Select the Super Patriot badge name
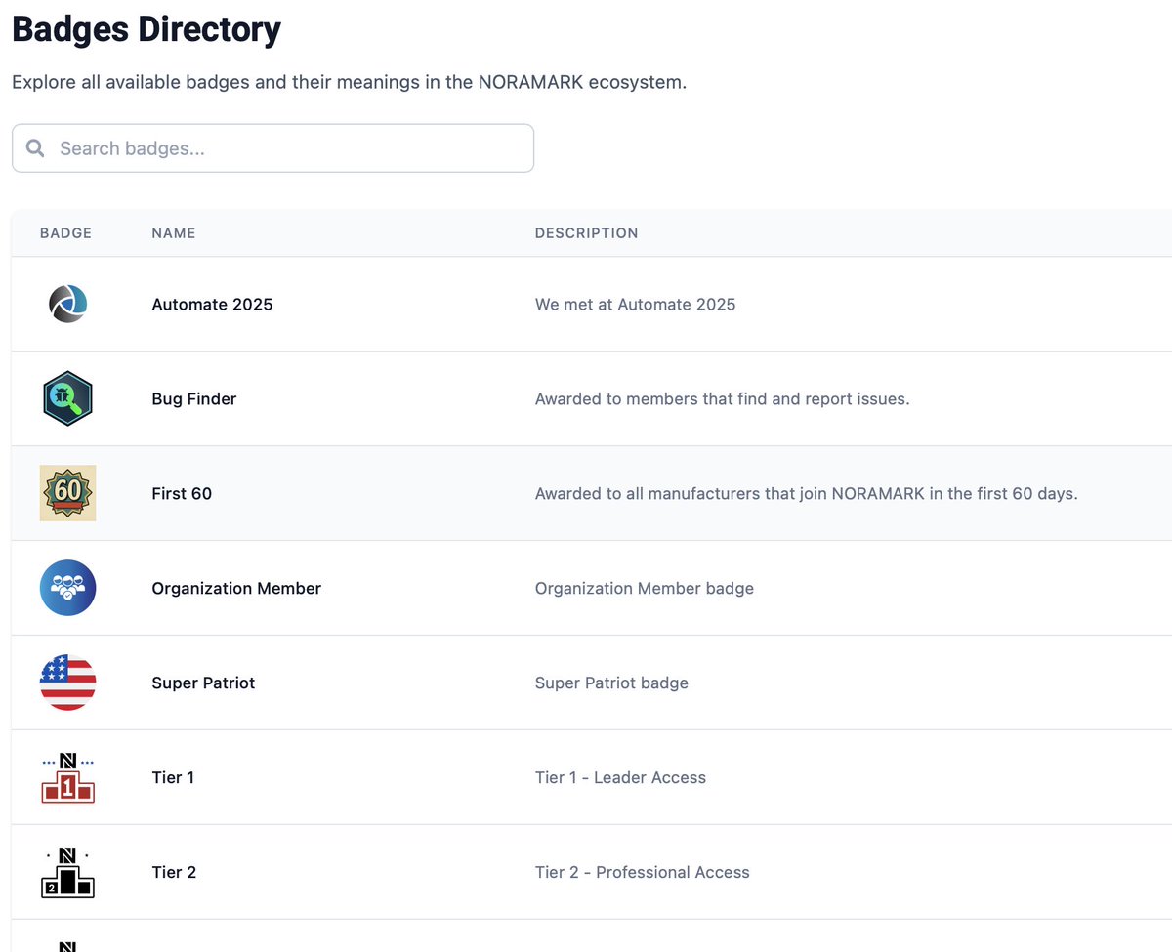1172x952 pixels. pyautogui.click(x=203, y=683)
